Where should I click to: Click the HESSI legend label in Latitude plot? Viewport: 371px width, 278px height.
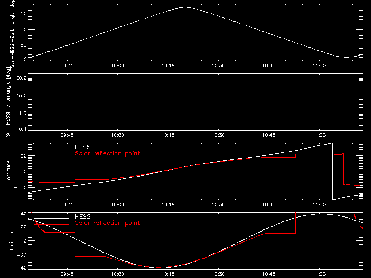click(x=83, y=216)
